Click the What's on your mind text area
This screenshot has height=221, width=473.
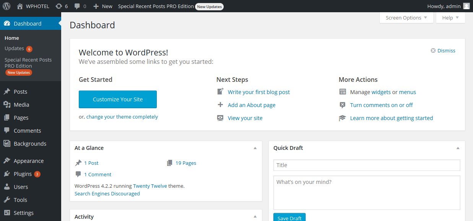(x=367, y=193)
